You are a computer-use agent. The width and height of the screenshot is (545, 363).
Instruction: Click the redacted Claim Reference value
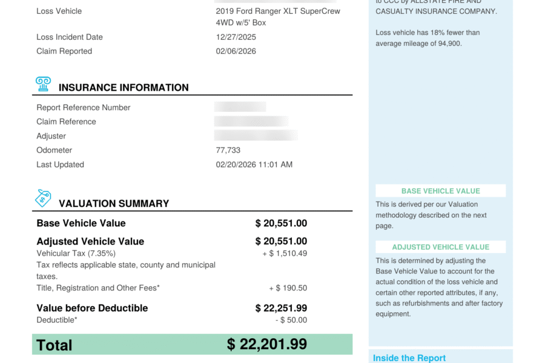pos(251,122)
